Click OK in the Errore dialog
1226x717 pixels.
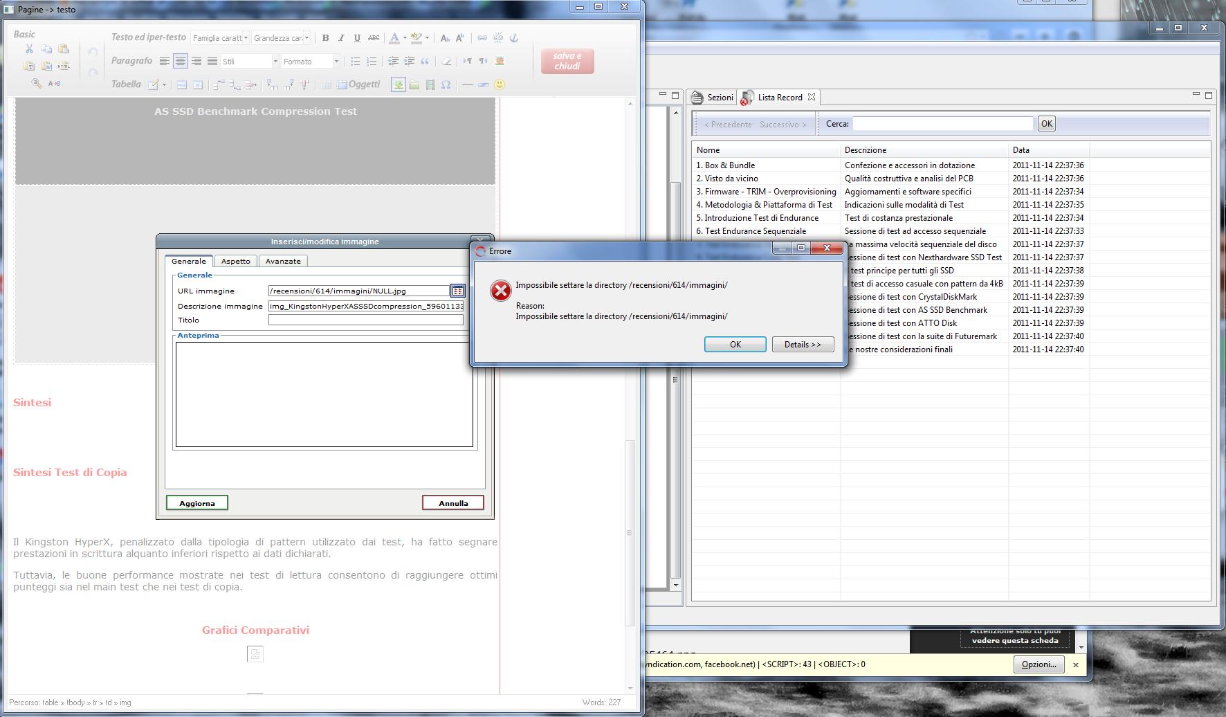(x=735, y=344)
